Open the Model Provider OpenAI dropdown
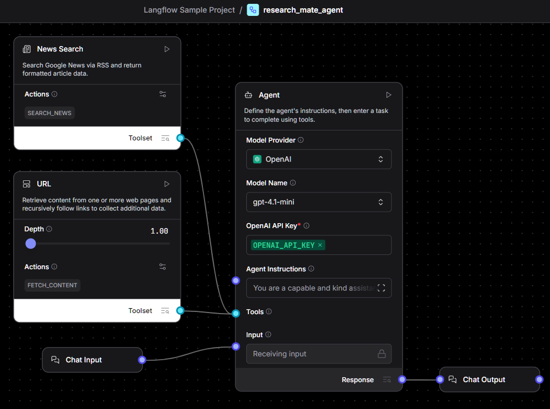 [319, 160]
